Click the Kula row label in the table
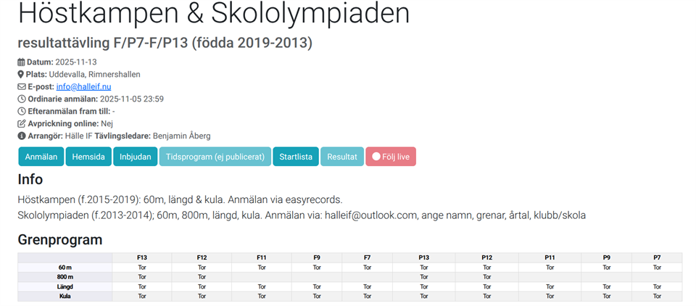The image size is (696, 306). [65, 296]
